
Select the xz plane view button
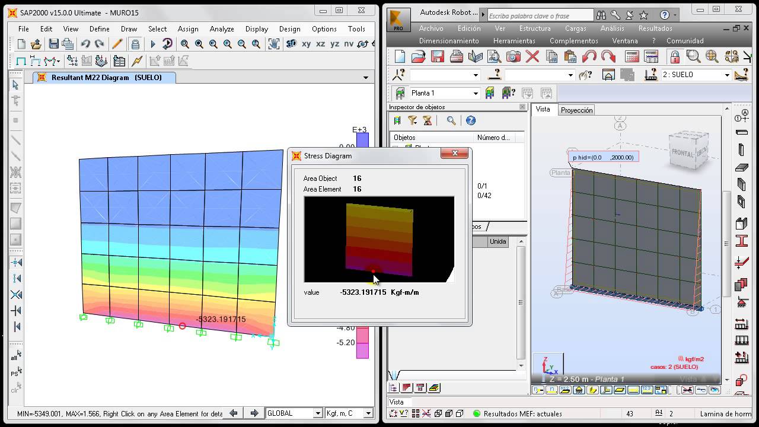pyautogui.click(x=320, y=44)
